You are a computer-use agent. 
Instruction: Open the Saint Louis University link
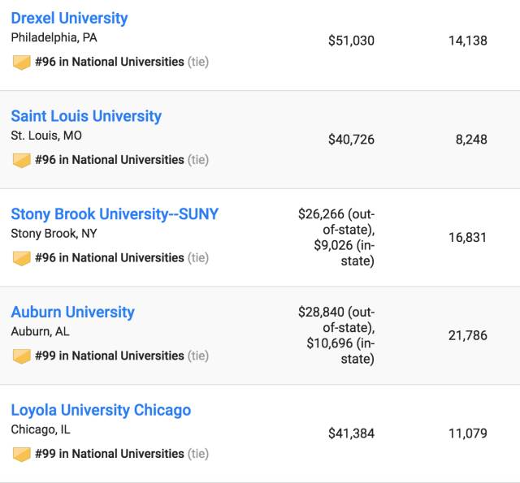click(x=86, y=116)
